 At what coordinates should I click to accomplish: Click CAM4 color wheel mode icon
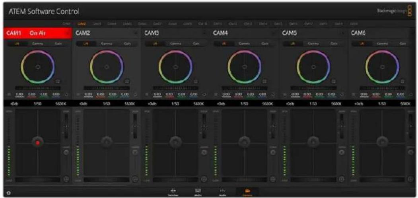[x=265, y=82]
